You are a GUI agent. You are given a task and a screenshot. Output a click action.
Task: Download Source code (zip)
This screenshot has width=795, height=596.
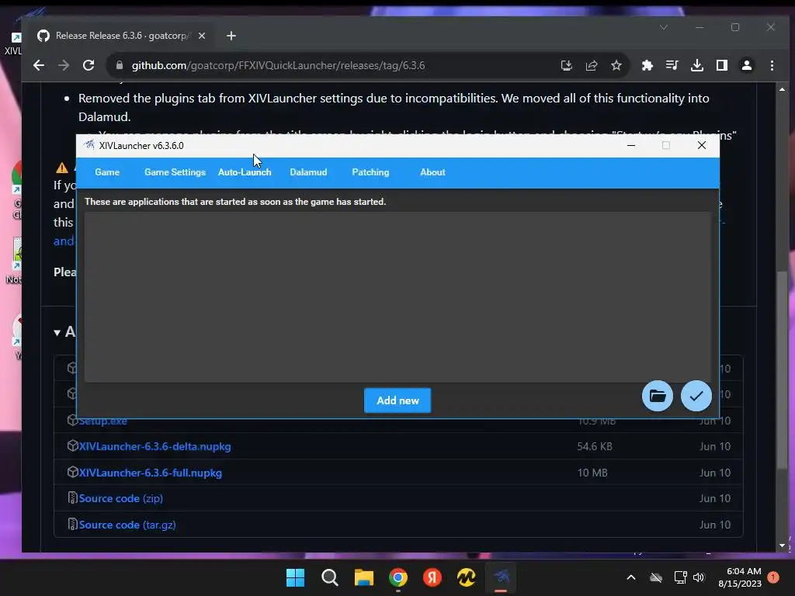120,499
